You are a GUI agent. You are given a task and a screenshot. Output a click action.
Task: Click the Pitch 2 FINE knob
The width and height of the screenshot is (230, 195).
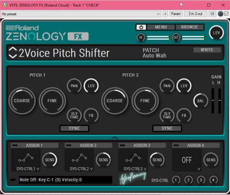click(x=145, y=101)
